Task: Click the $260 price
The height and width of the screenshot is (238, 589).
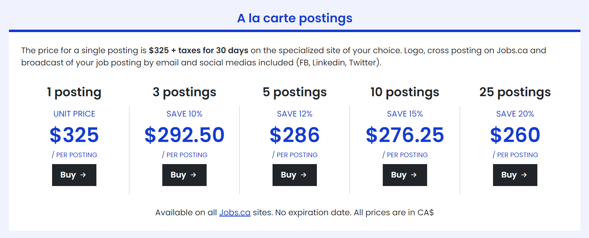Action: pyautogui.click(x=515, y=135)
